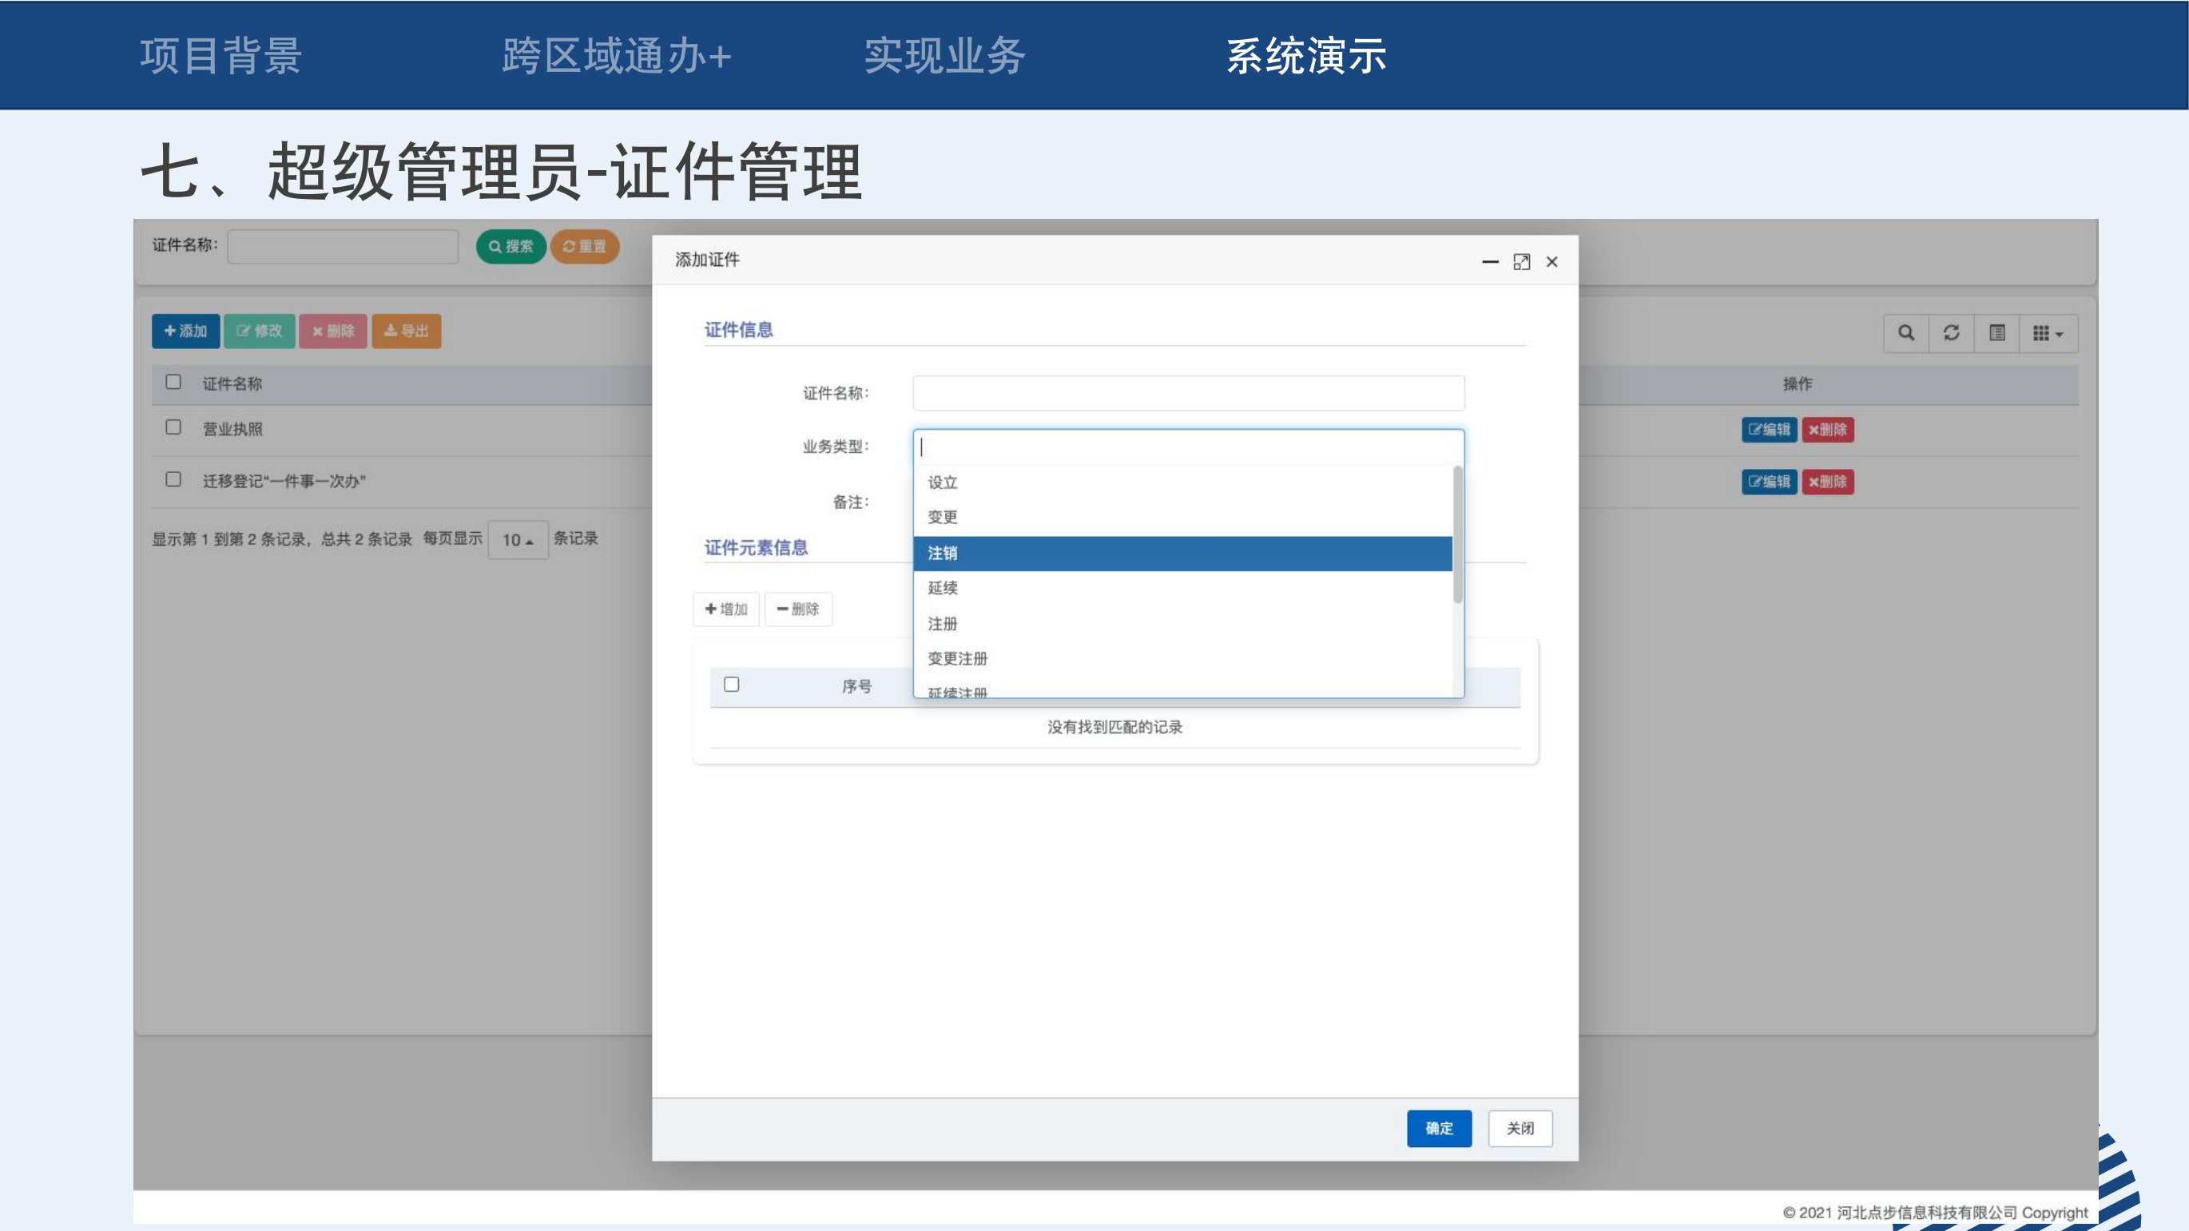Click the 增加 button under 证件元素信息
The height and width of the screenshot is (1231, 2189).
[x=726, y=610]
